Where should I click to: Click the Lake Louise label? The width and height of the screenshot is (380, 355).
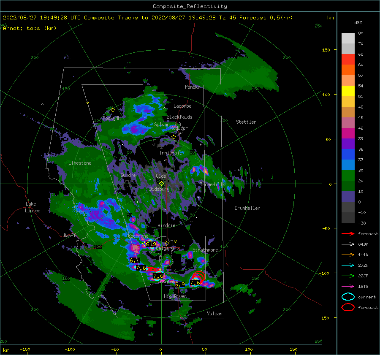pos(33,207)
